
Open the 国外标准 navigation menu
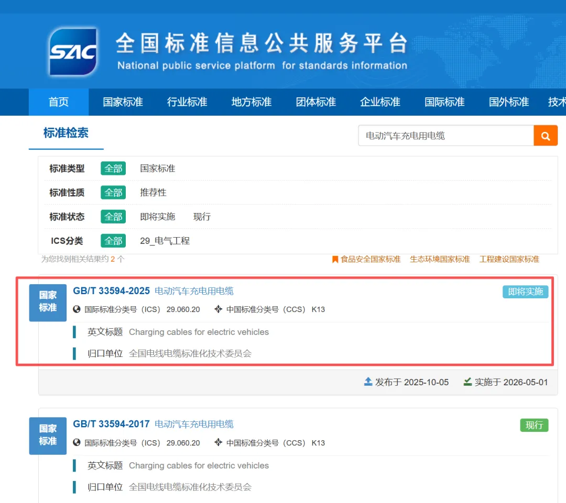pyautogui.click(x=508, y=102)
